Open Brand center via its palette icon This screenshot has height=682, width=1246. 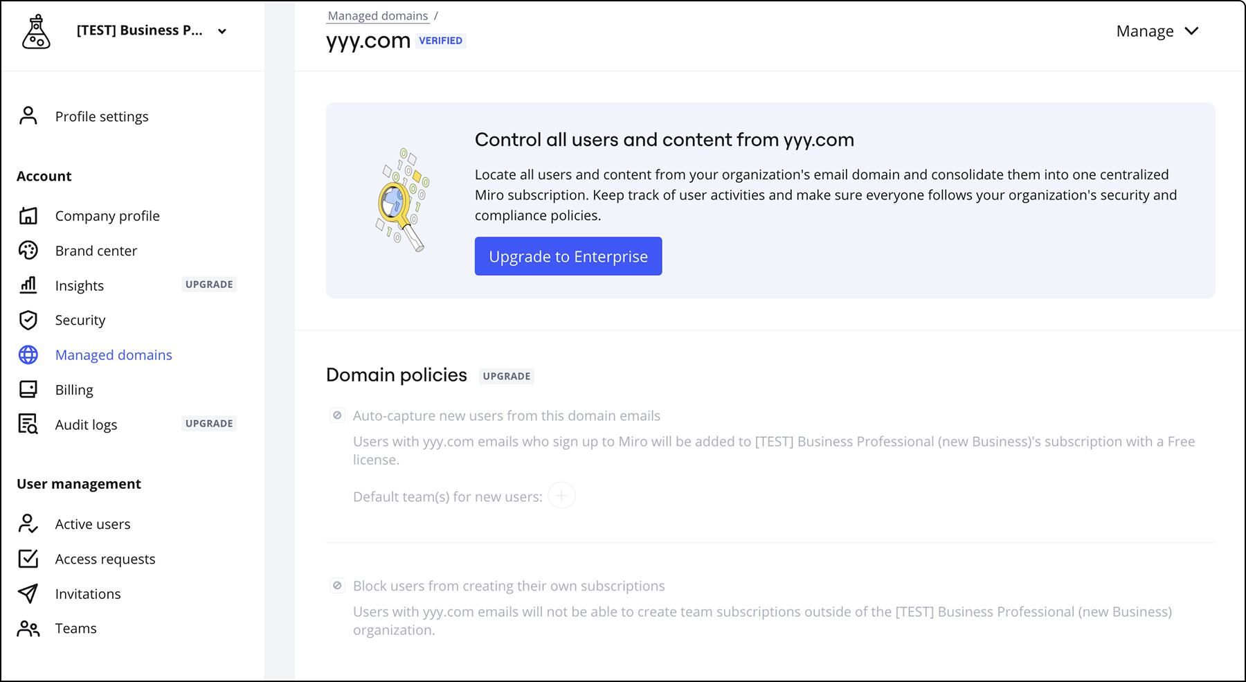click(28, 250)
